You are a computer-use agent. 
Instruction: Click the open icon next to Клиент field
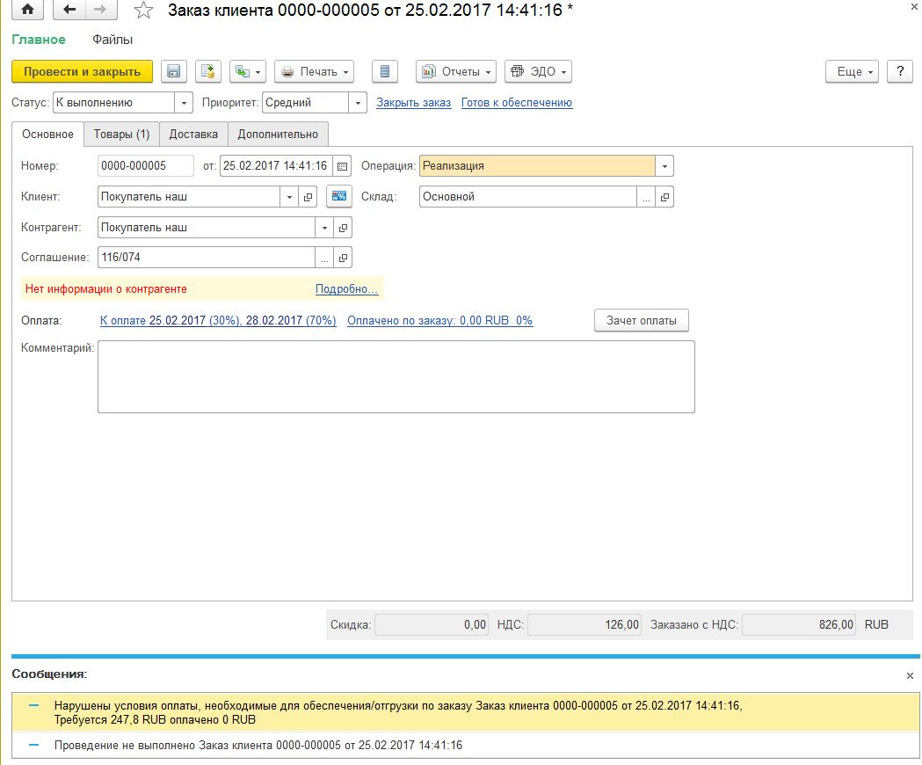(x=308, y=197)
